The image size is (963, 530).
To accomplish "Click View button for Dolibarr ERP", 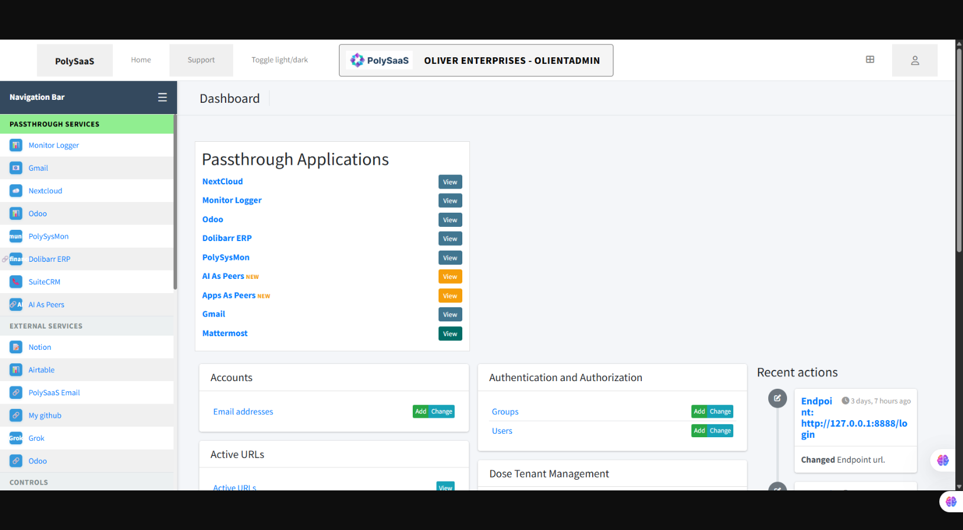I will (x=450, y=239).
